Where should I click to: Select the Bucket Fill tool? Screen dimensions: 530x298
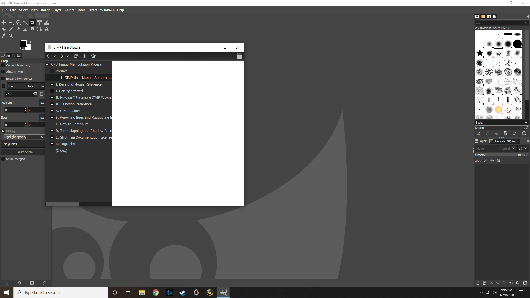(x=4, y=29)
